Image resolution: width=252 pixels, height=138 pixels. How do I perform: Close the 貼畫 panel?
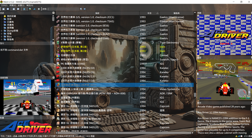click(x=53, y=118)
